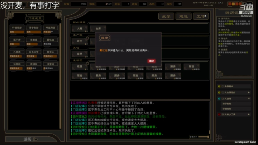Click the pointing-hand icon beside 游历
The image size is (258, 145).
35,139
